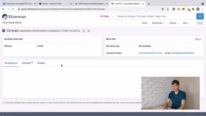Image resolution: width=206 pixels, height=116 pixels.
Task: Click the '0 Ether' balance value
Action: (x=40, y=46)
